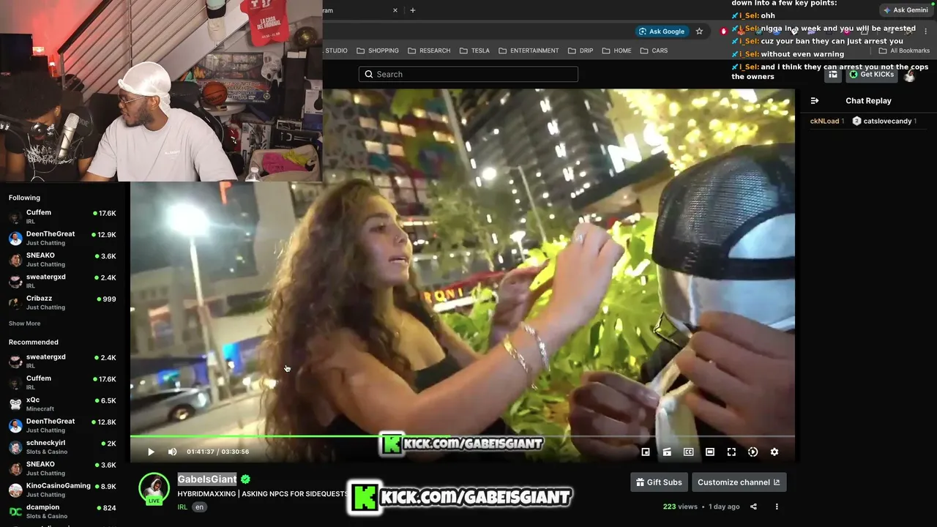Enter fullscreen from player controls
This screenshot has height=527, width=937.
(731, 452)
